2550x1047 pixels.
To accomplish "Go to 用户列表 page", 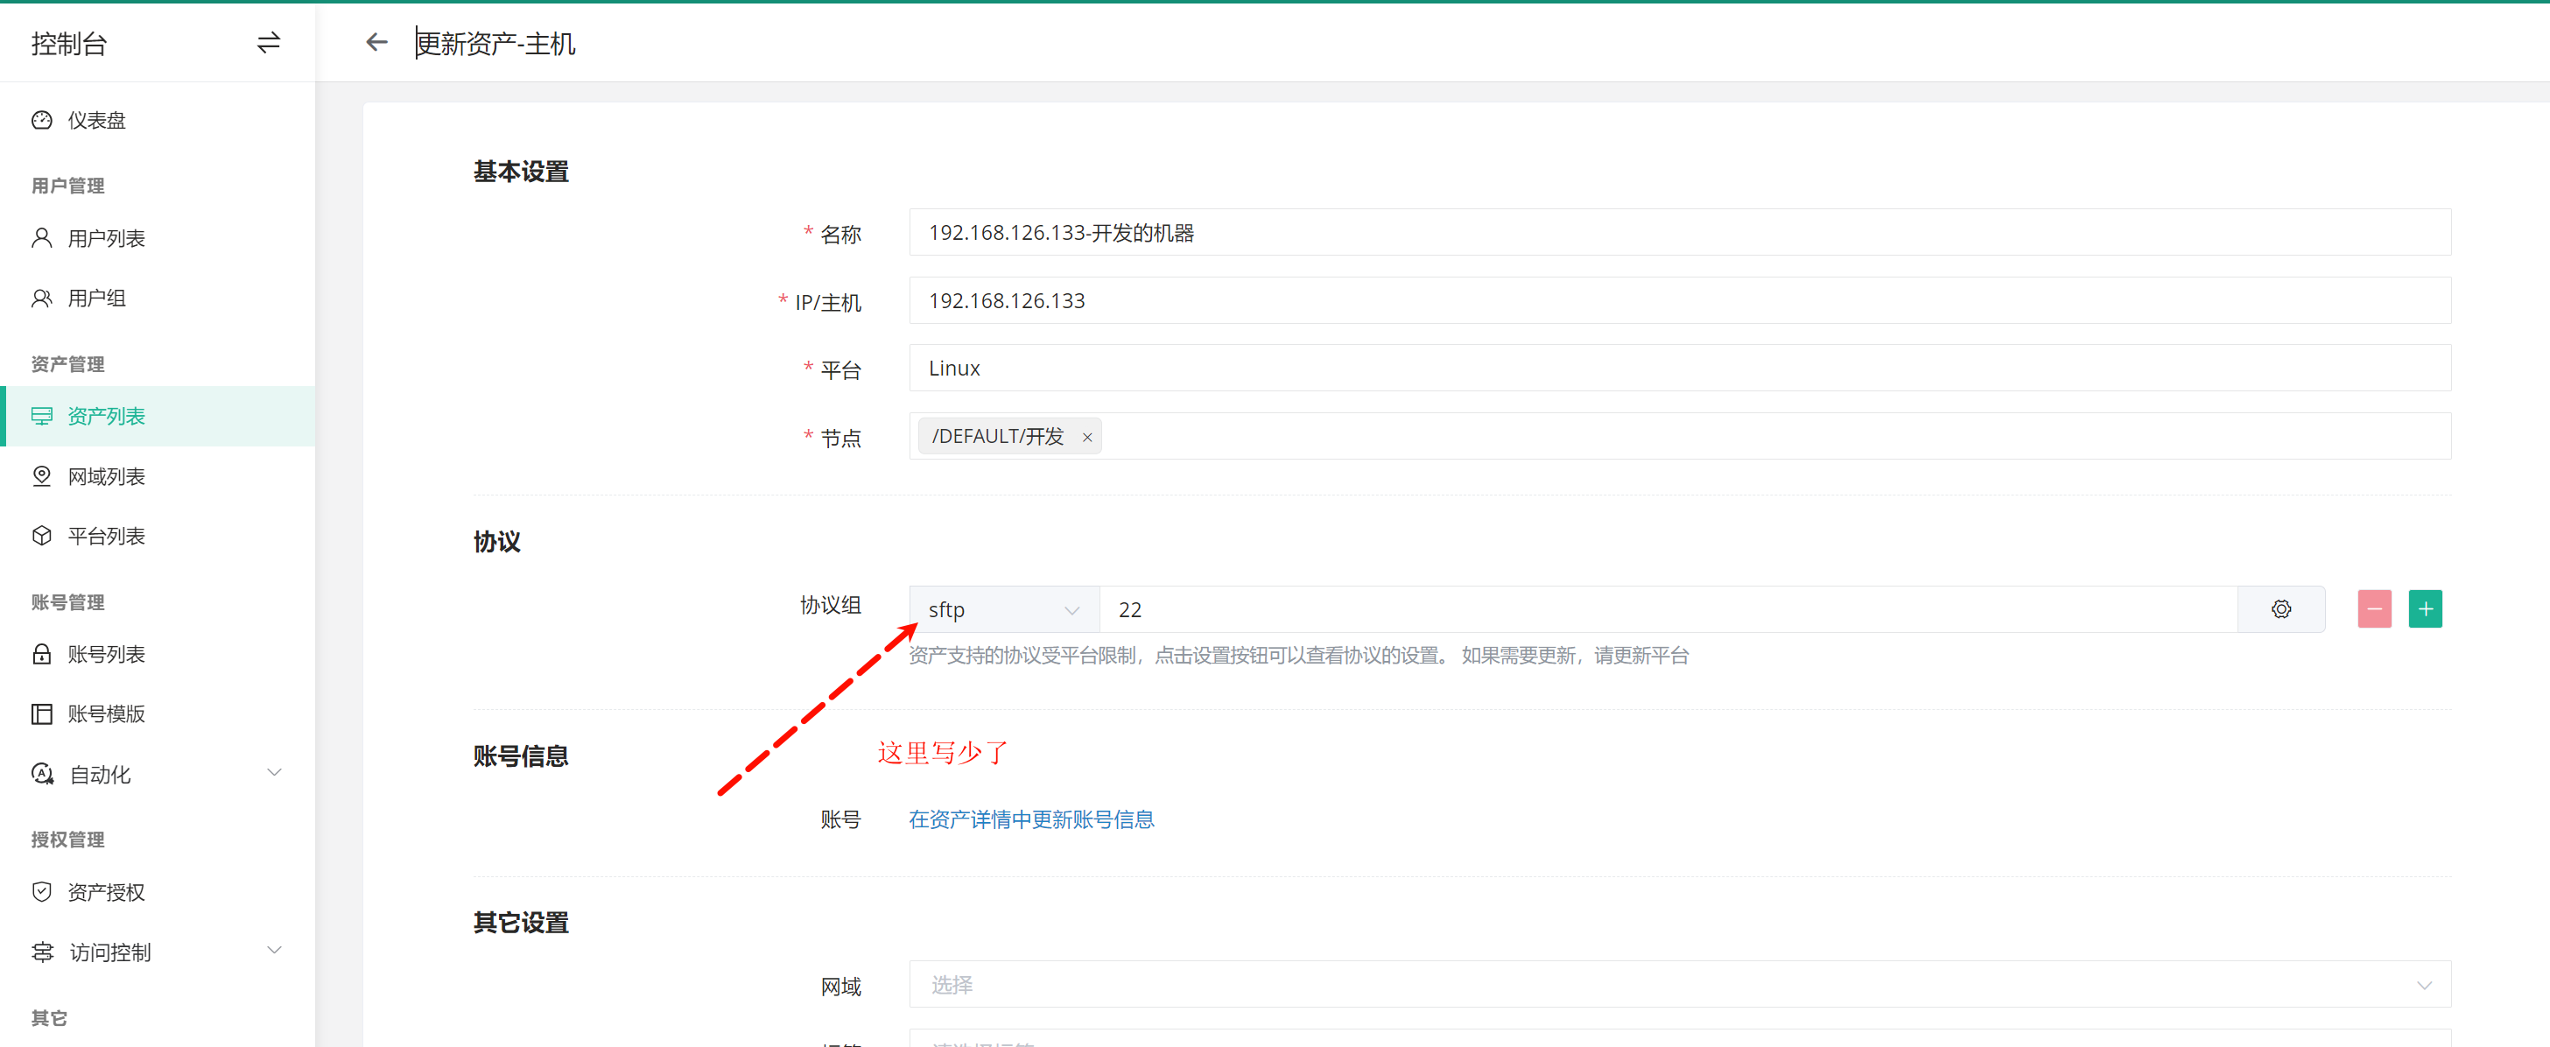I will (106, 238).
